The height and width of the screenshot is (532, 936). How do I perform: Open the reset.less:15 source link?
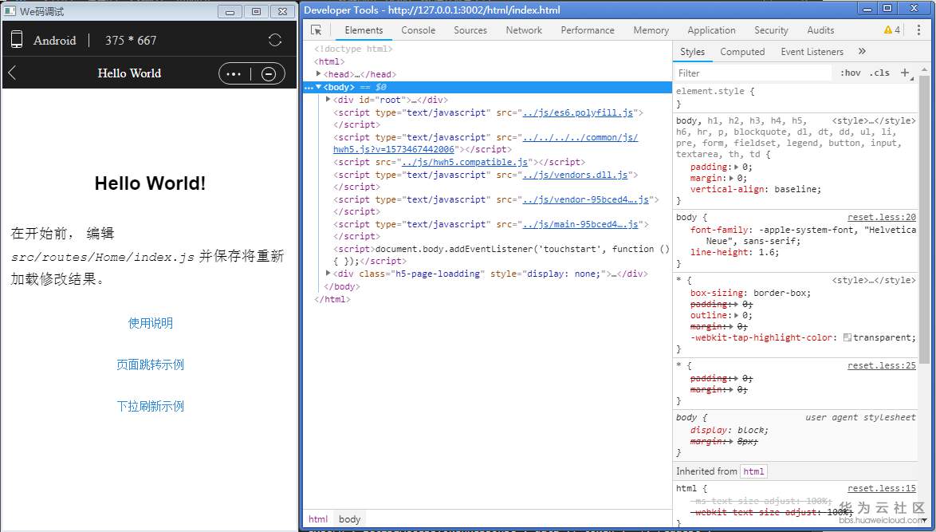click(x=881, y=488)
